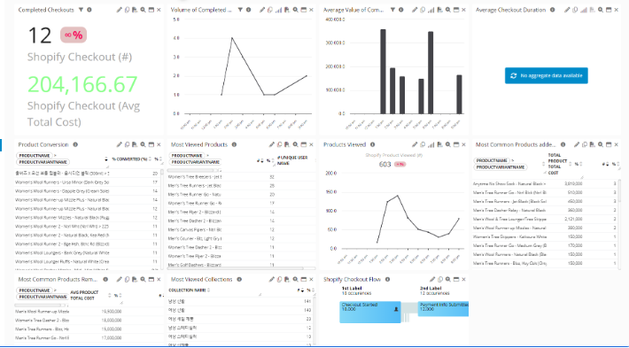Viewport: 629px width, 348px height.
Task: Edit the Most Common Products adde... widget
Action: pos(577,144)
